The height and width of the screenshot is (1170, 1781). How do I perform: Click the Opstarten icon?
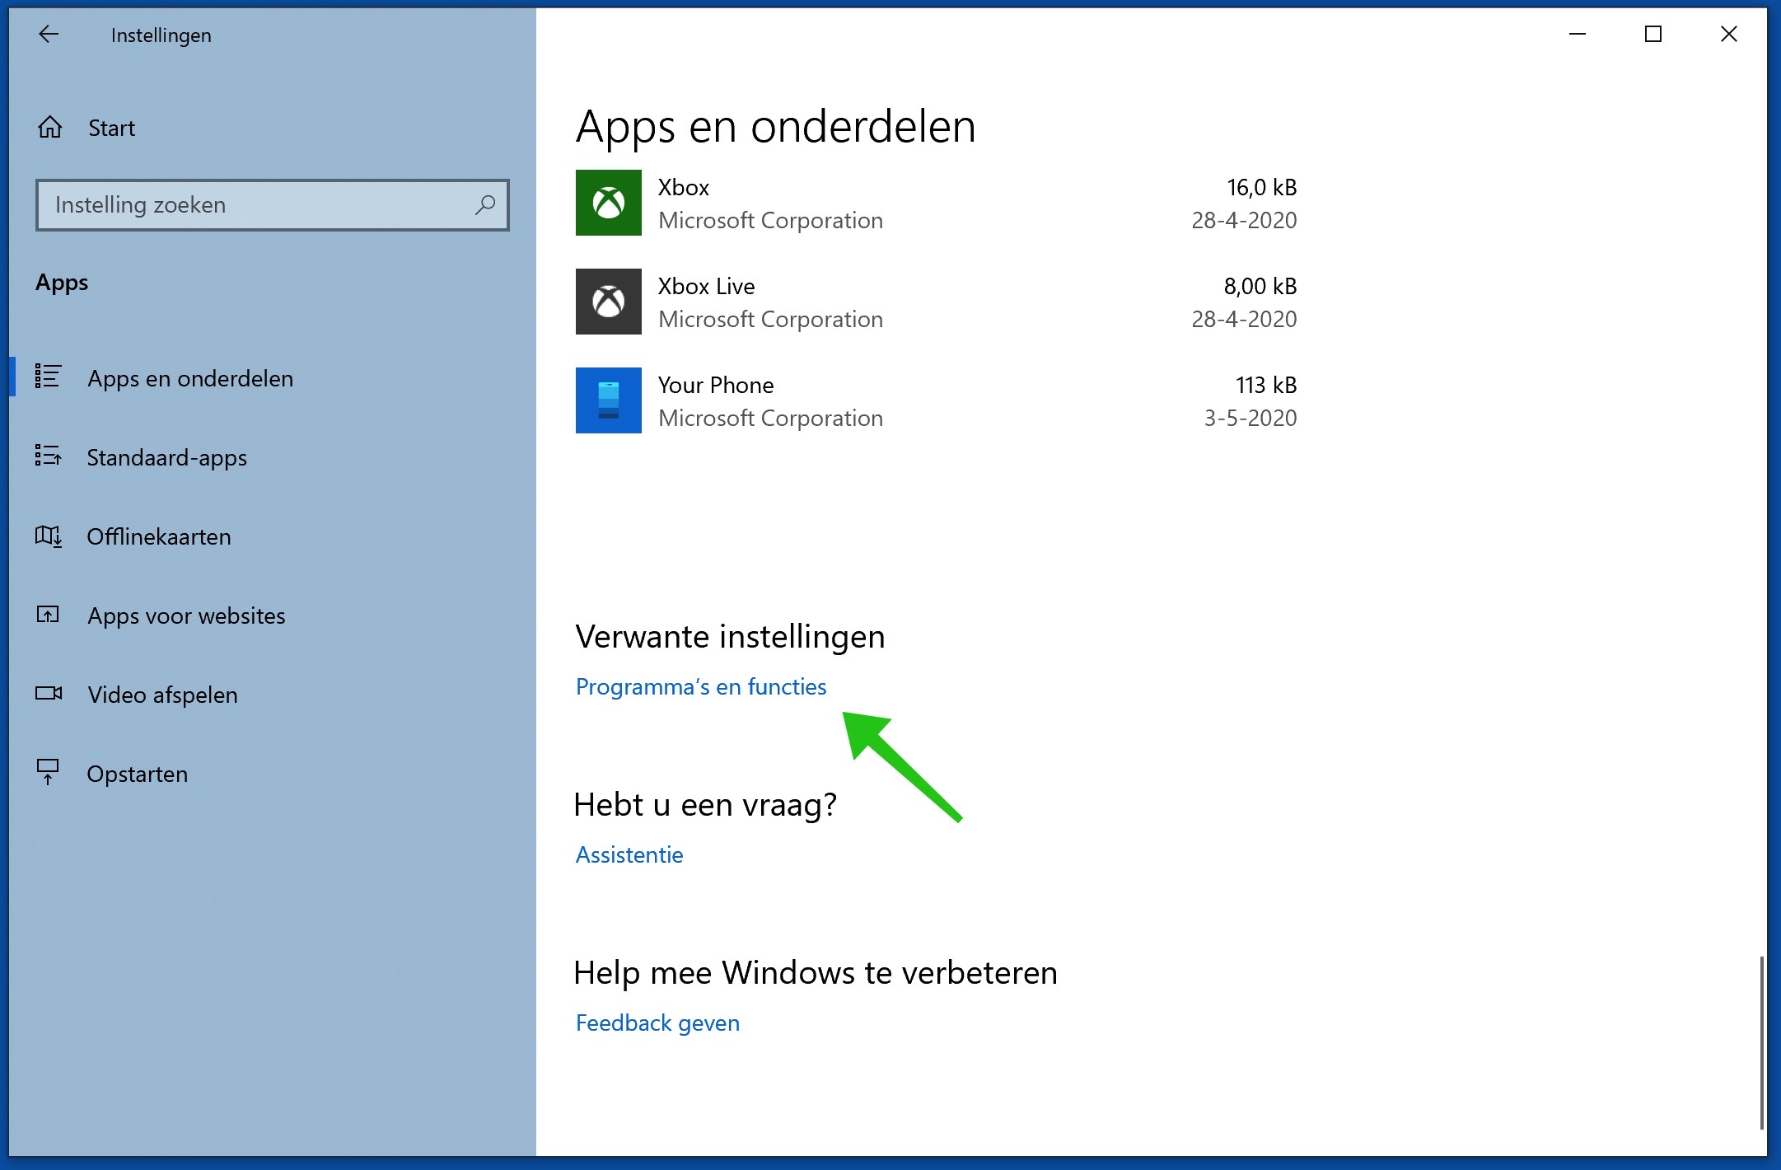(48, 772)
